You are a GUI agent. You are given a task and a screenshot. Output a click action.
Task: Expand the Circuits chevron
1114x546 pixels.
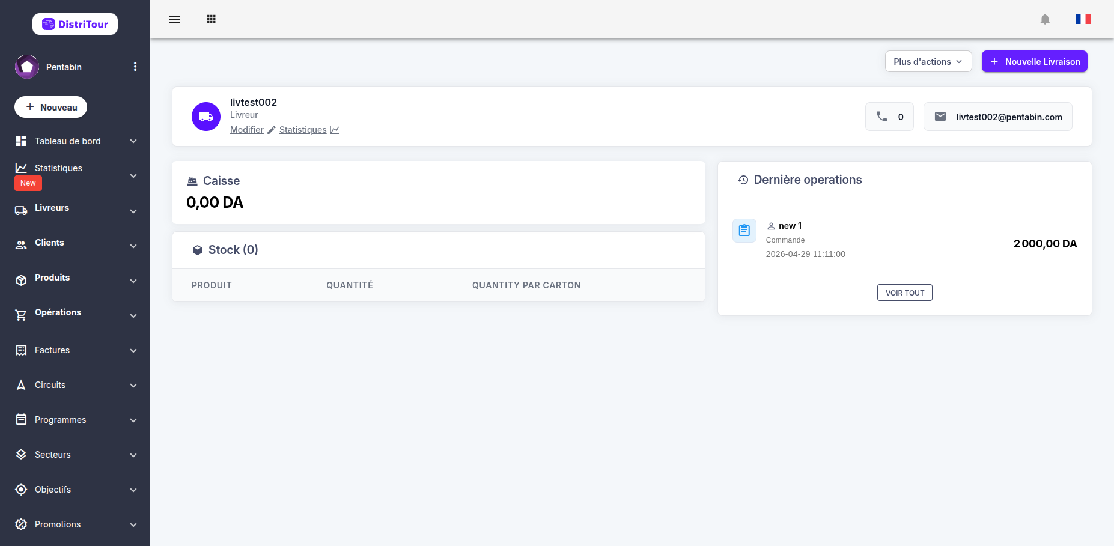coord(133,385)
